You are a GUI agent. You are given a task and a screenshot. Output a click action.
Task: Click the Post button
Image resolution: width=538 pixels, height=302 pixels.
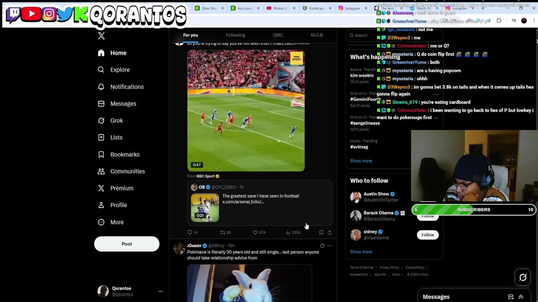(x=127, y=244)
